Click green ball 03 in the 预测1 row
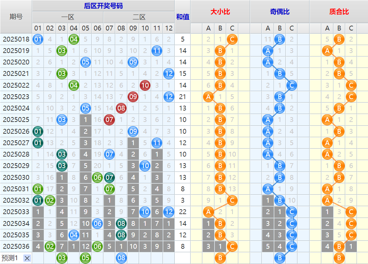The image size is (368, 264). pyautogui.click(x=62, y=258)
